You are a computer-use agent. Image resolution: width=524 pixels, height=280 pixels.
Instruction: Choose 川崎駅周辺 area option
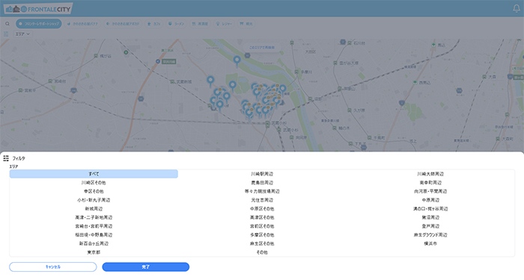262,174
